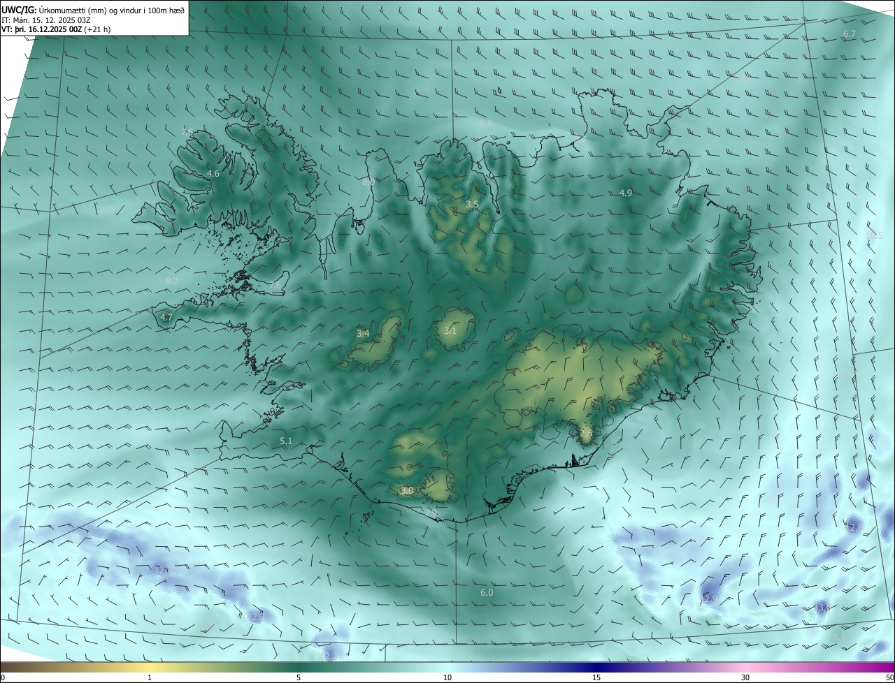The width and height of the screenshot is (895, 683).
Task: Select the 4.7 value on Snæfellsnes peninsula
Action: coord(166,317)
